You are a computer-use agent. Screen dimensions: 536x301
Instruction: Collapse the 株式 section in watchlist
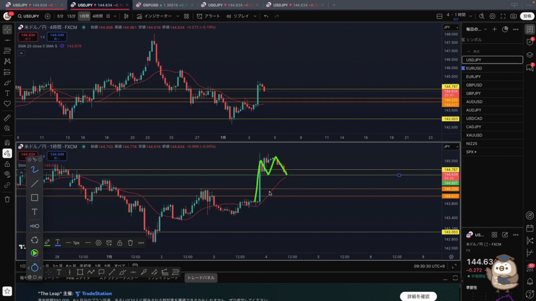(468, 52)
